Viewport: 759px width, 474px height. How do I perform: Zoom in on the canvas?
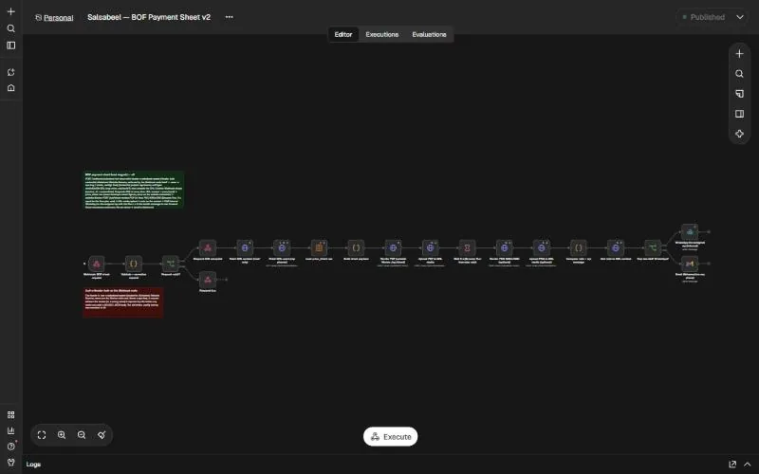coord(62,435)
